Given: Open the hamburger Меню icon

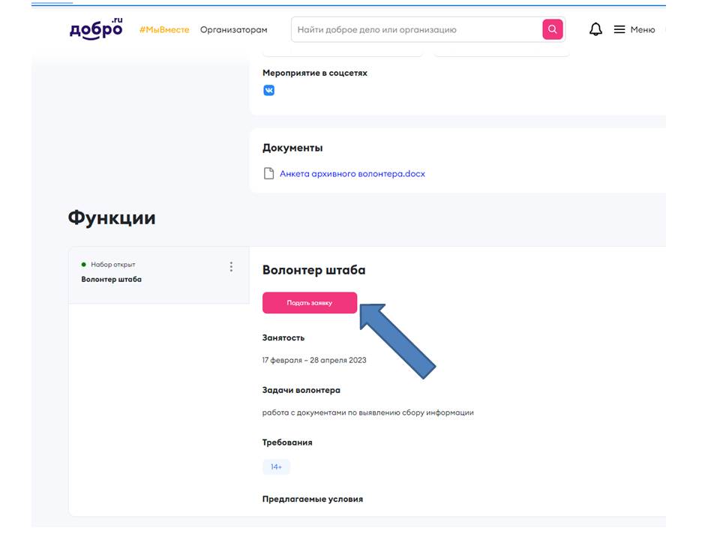Looking at the screenshot, I should click(619, 29).
